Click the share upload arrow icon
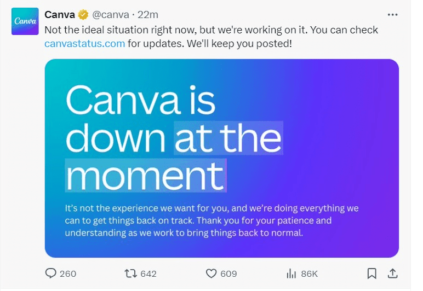 392,273
